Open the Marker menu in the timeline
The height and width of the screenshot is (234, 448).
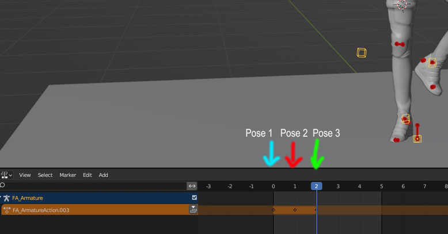pyautogui.click(x=68, y=175)
